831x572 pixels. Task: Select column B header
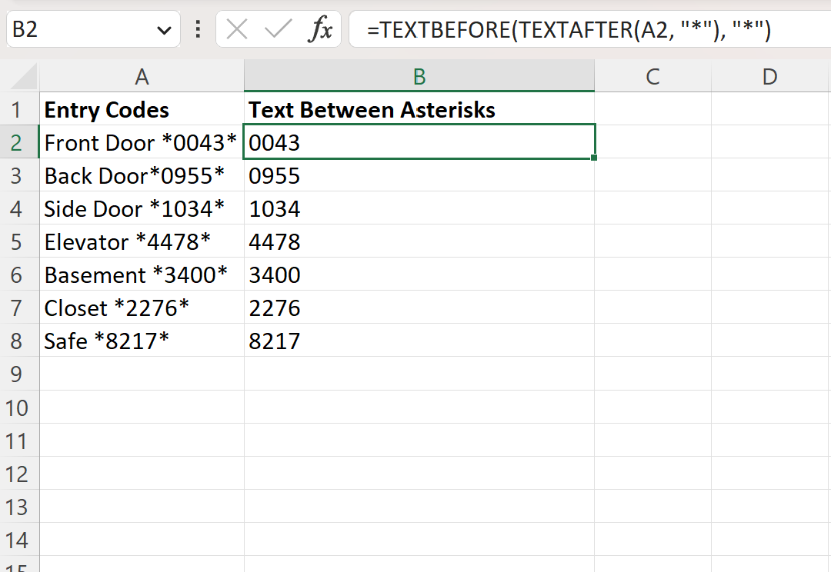point(419,77)
